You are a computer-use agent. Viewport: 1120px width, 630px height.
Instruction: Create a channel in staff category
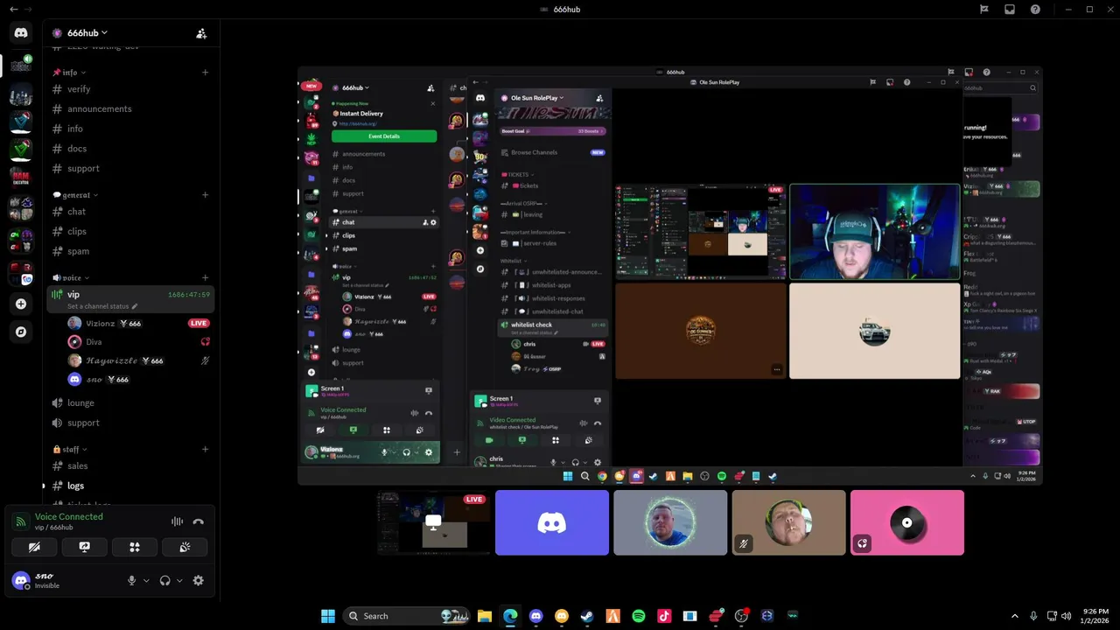[206, 450]
